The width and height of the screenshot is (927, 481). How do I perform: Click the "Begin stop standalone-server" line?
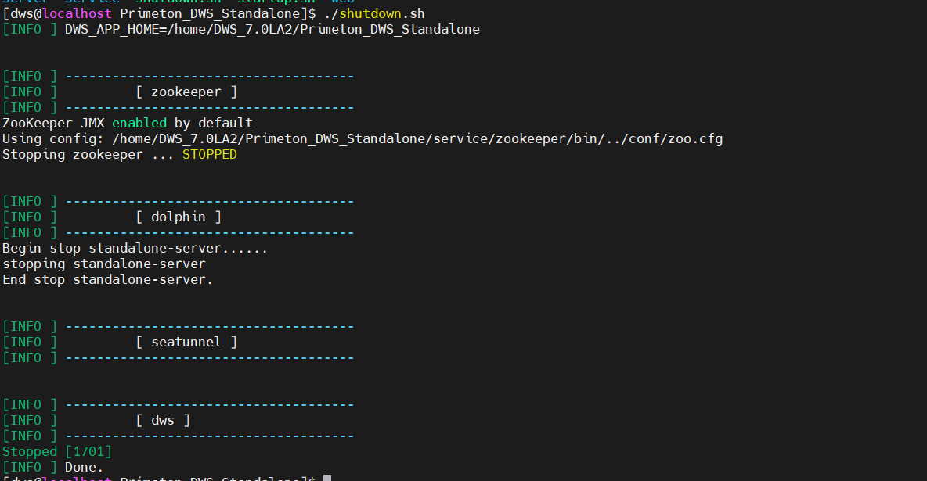(x=135, y=249)
